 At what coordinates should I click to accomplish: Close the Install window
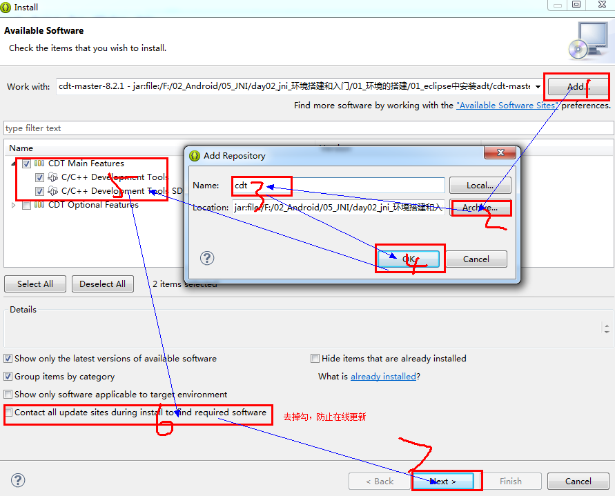coord(602,4)
